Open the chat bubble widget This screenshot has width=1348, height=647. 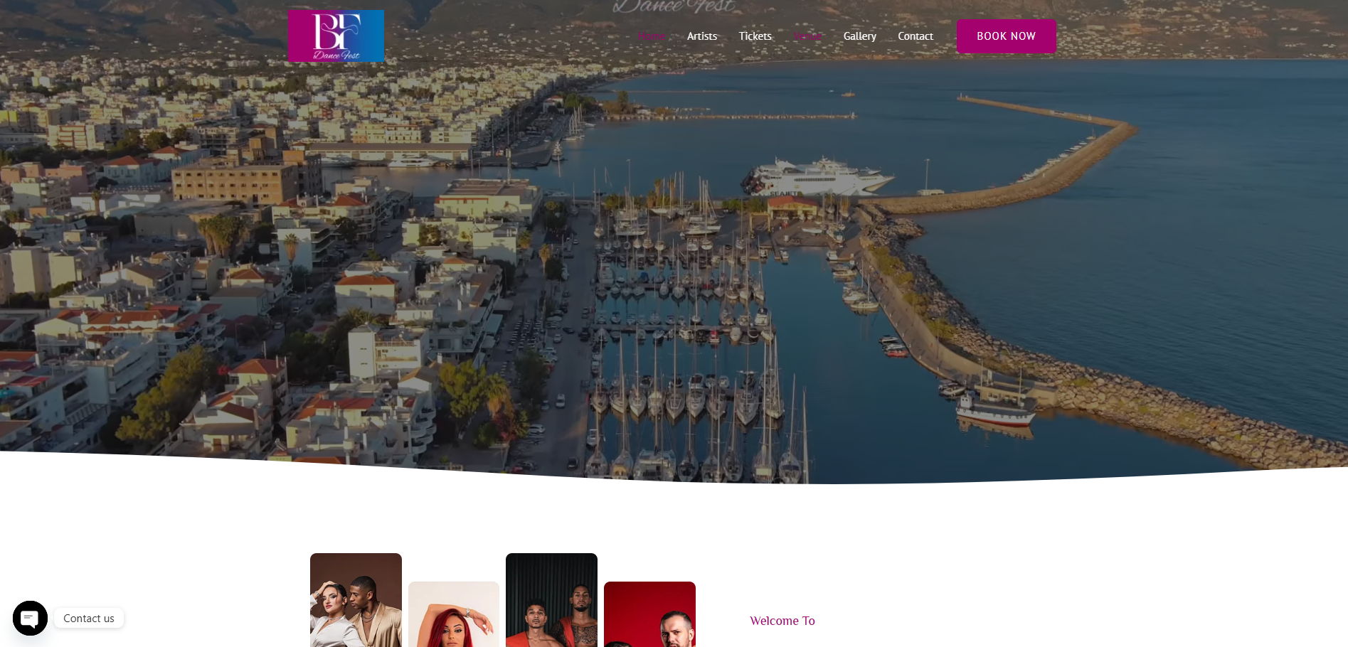(x=30, y=618)
